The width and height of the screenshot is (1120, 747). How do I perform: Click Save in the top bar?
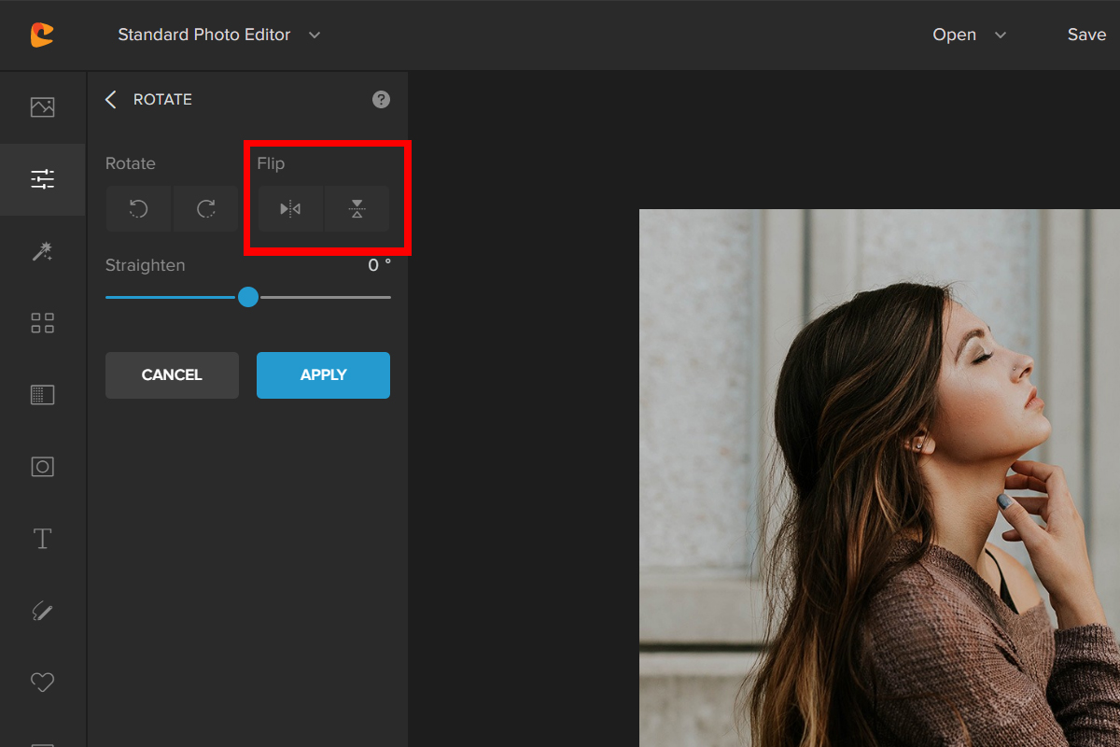click(x=1086, y=35)
